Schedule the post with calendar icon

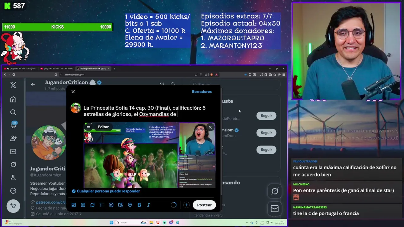tap(120, 205)
